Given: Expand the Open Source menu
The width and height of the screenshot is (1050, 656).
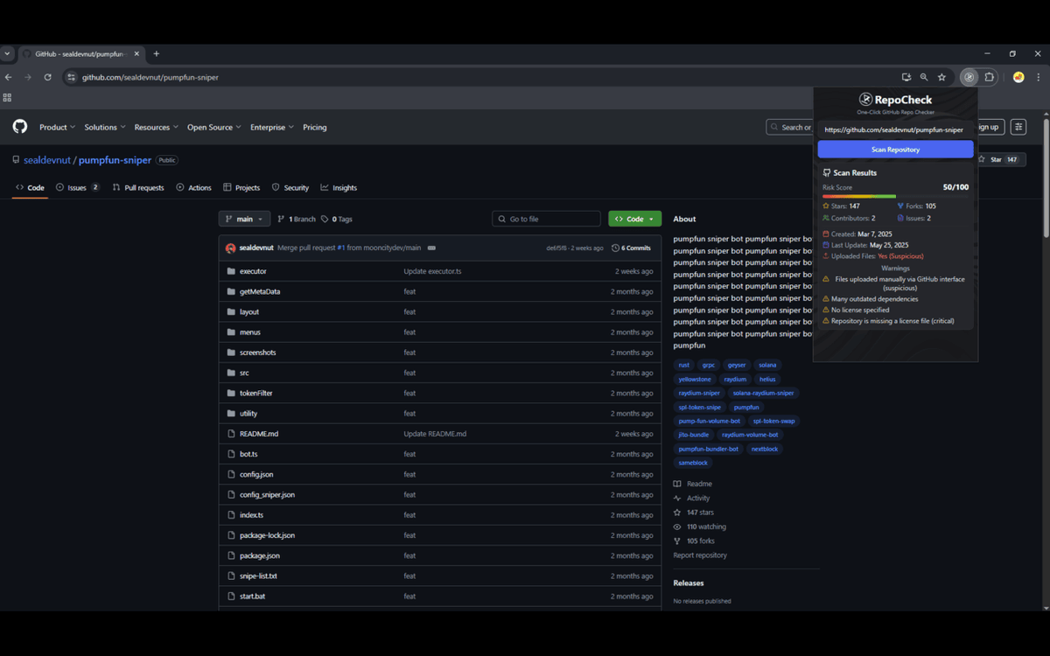Looking at the screenshot, I should tap(214, 127).
